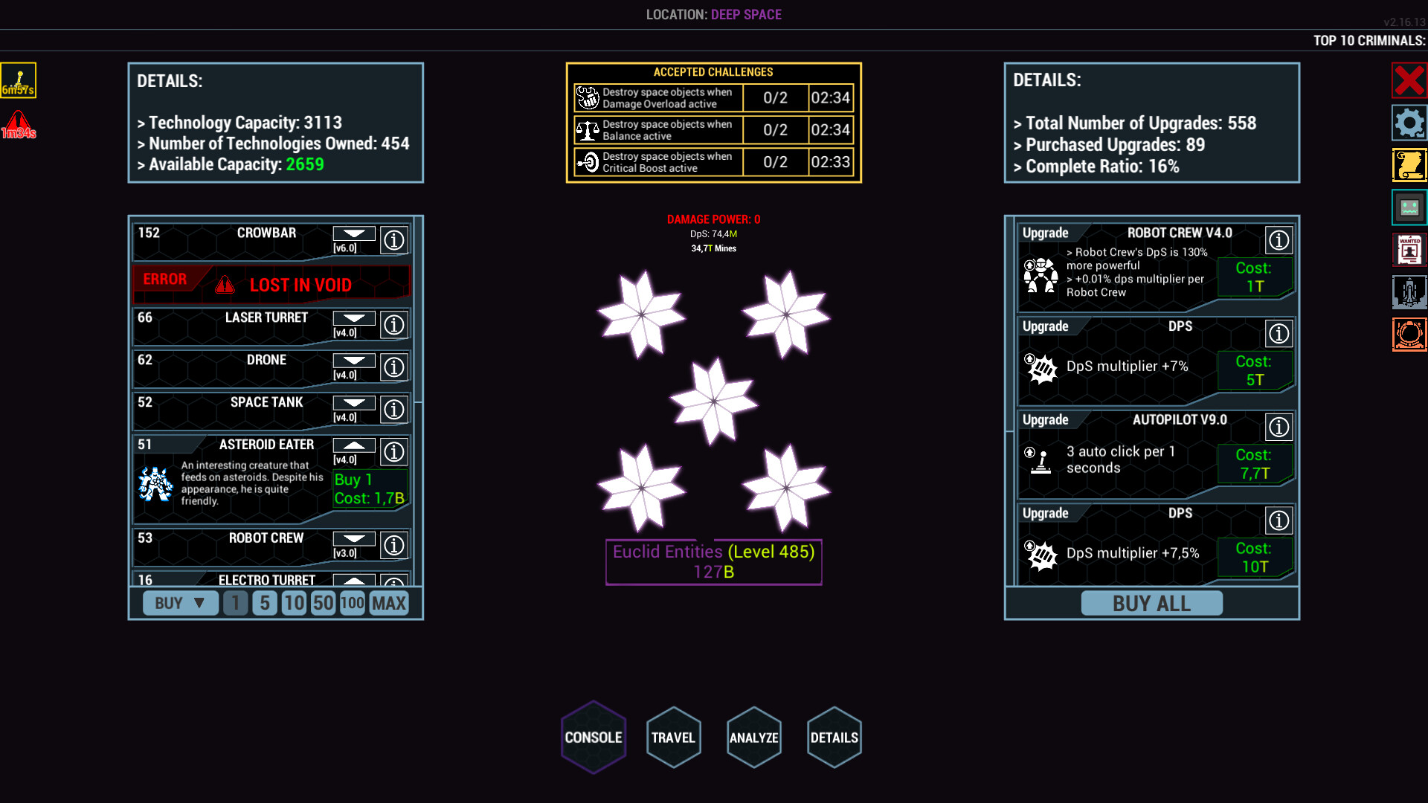Image resolution: width=1428 pixels, height=803 pixels.
Task: Open the yellow scroll icon
Action: [x=1409, y=165]
